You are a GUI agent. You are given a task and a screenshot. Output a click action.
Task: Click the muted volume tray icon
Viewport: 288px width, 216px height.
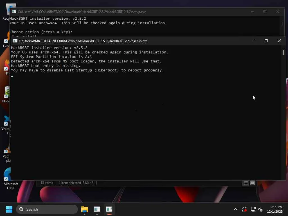(260, 209)
